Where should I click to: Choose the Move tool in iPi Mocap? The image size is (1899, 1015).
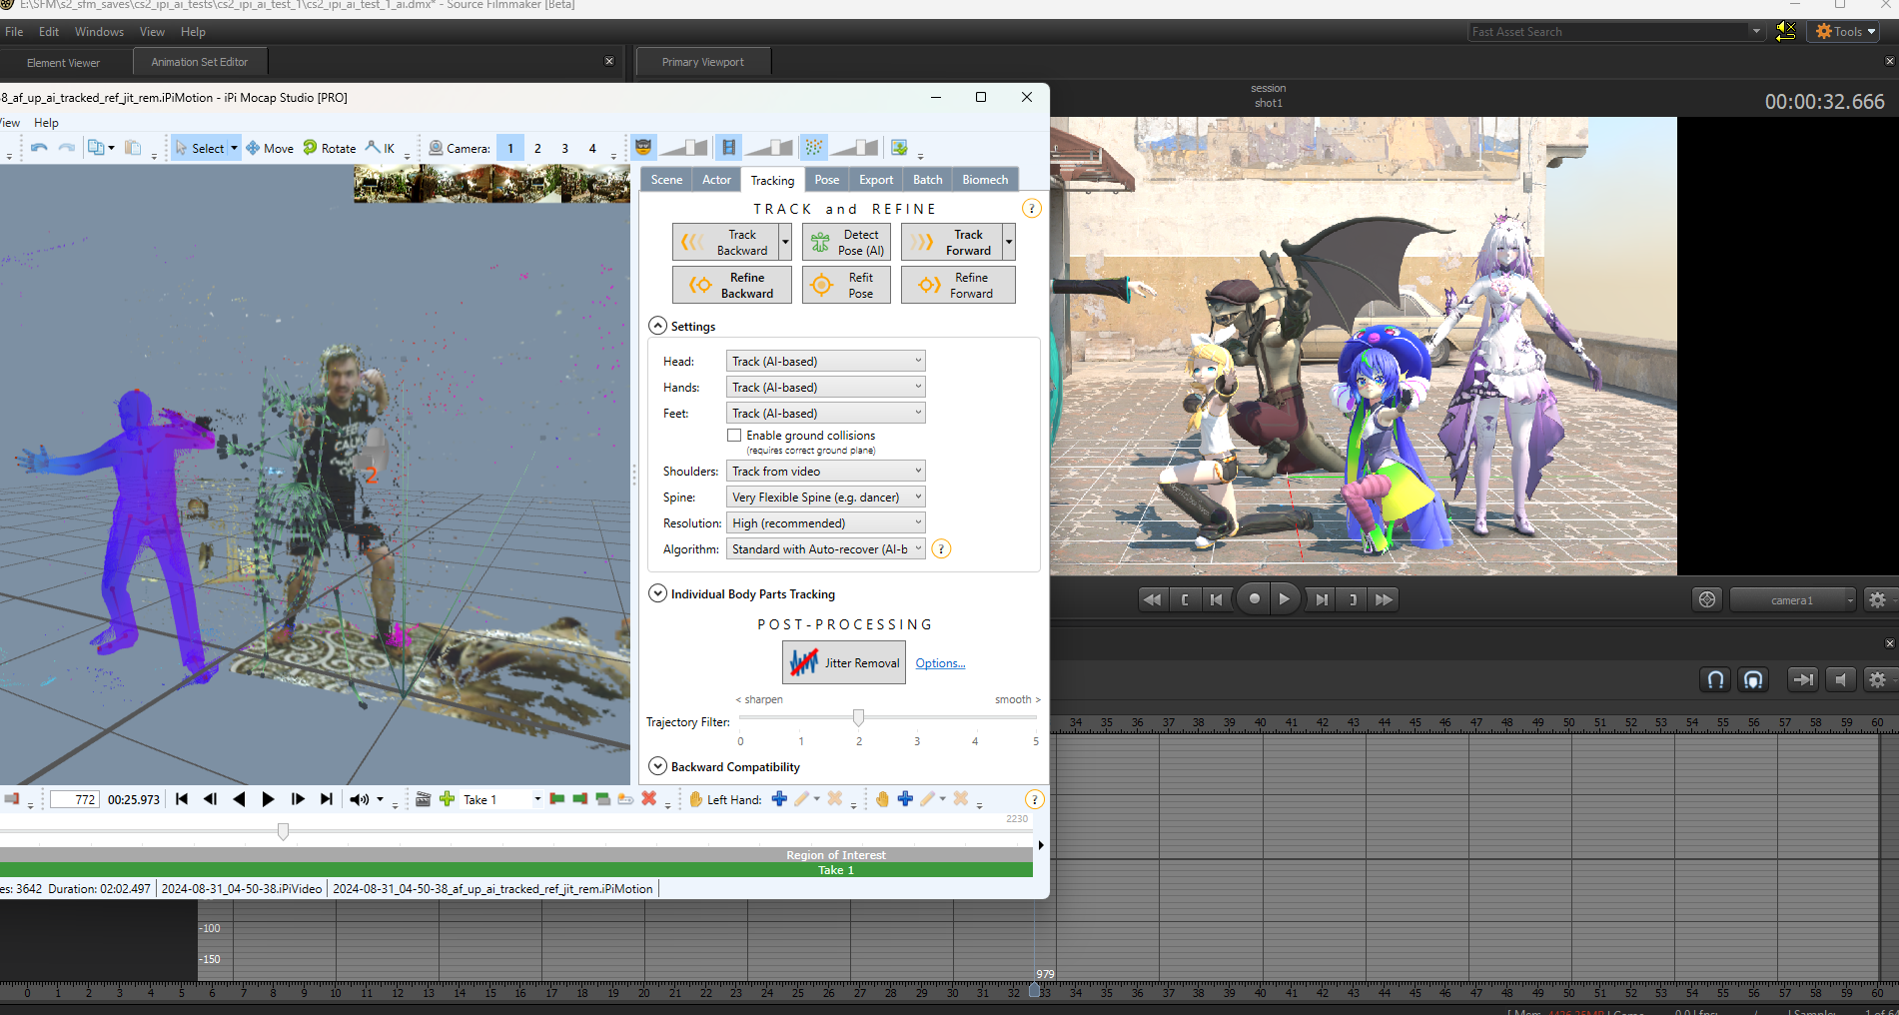point(270,148)
